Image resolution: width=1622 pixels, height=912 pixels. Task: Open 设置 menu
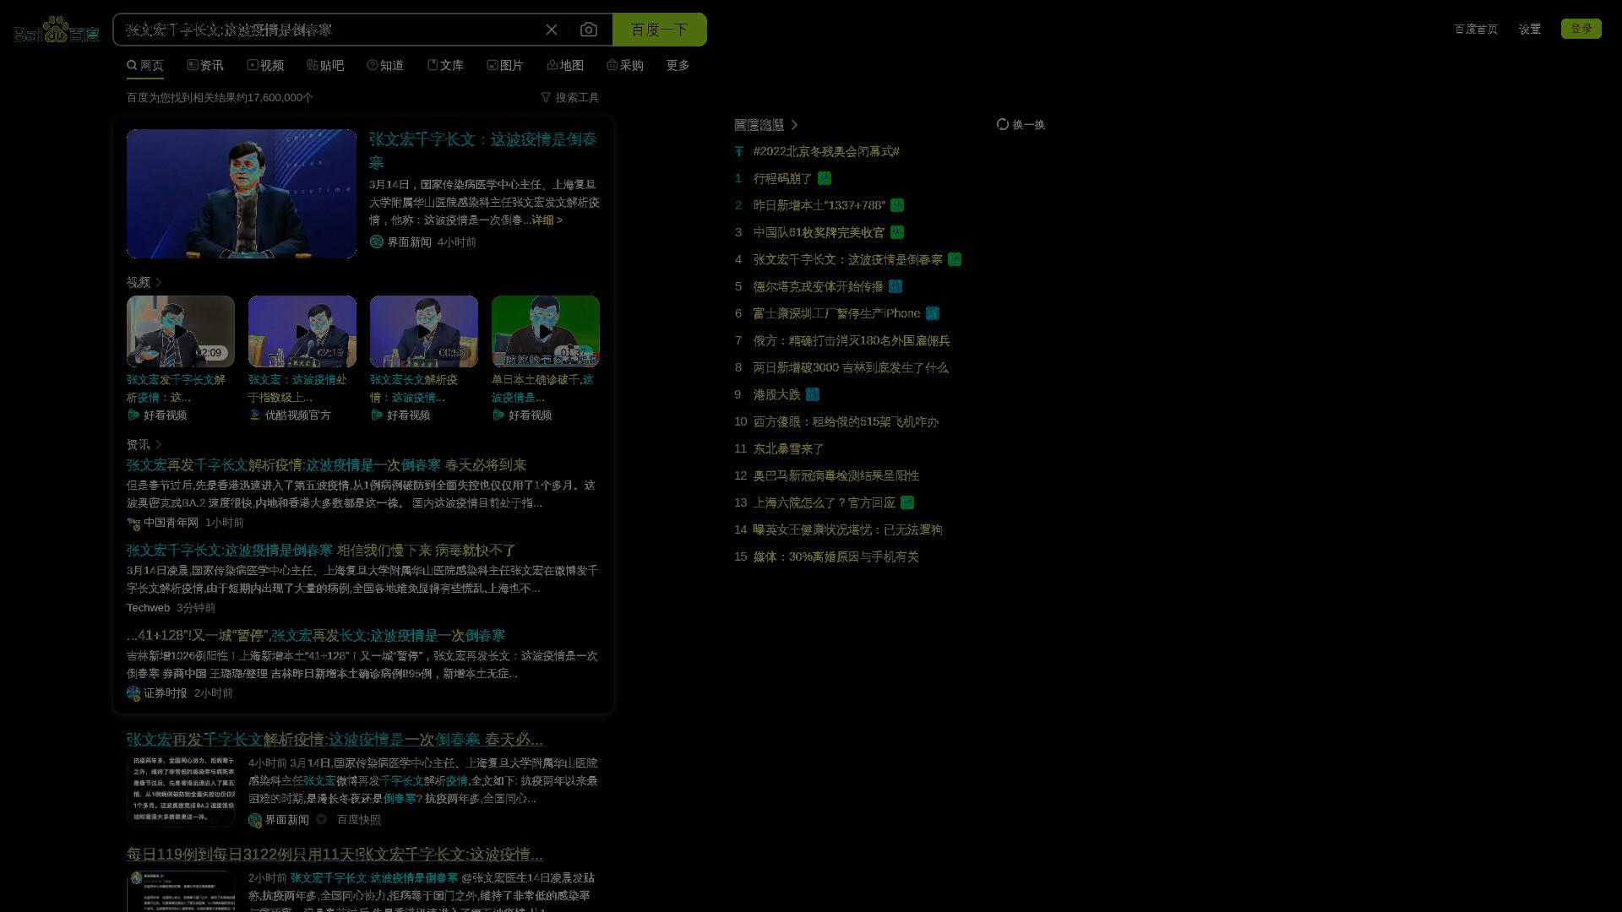(1529, 29)
